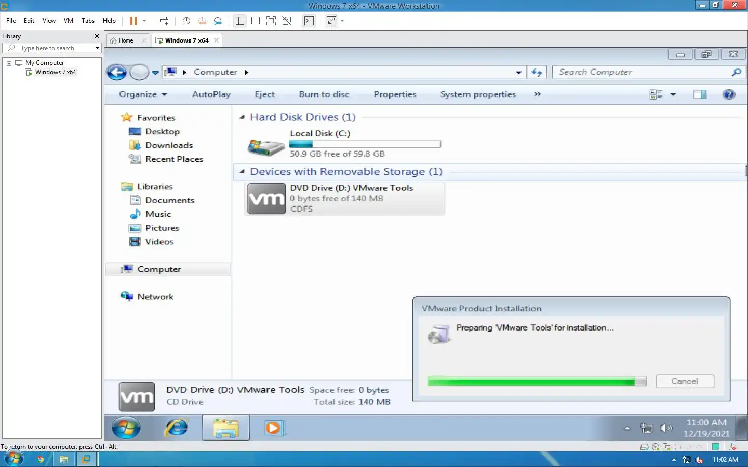The image size is (748, 467).
Task: Open the Library search filter dropdown
Action: [x=97, y=48]
